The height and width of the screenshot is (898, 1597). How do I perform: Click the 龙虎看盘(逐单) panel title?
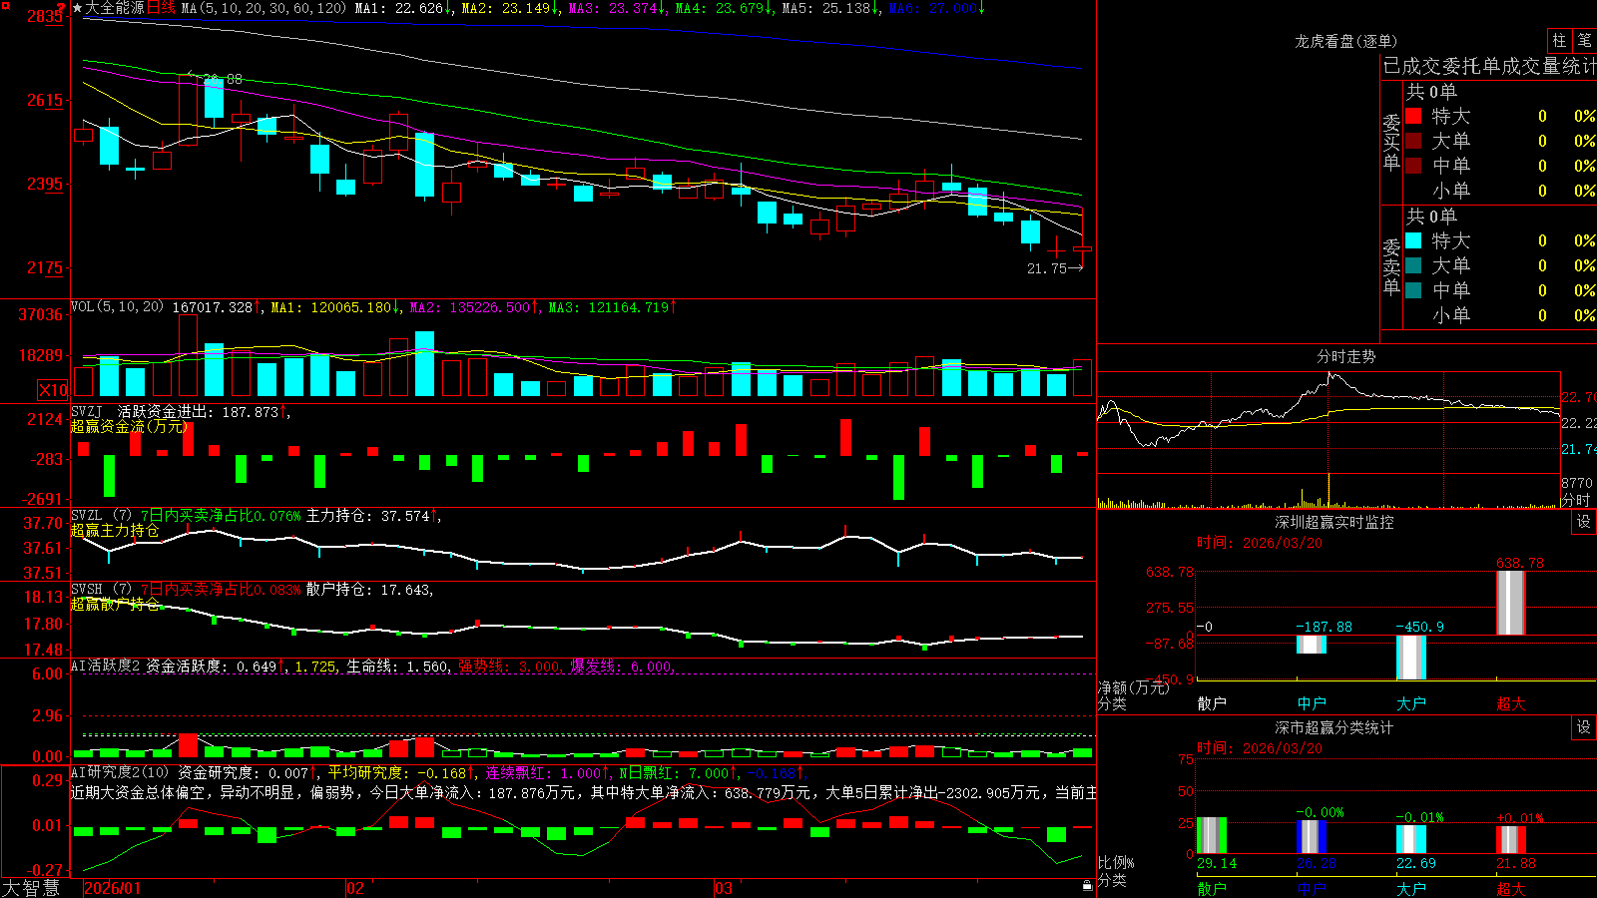1345,41
